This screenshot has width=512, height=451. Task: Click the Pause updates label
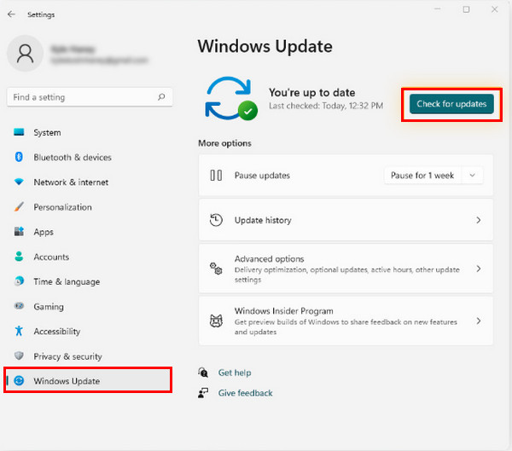pyautogui.click(x=262, y=176)
